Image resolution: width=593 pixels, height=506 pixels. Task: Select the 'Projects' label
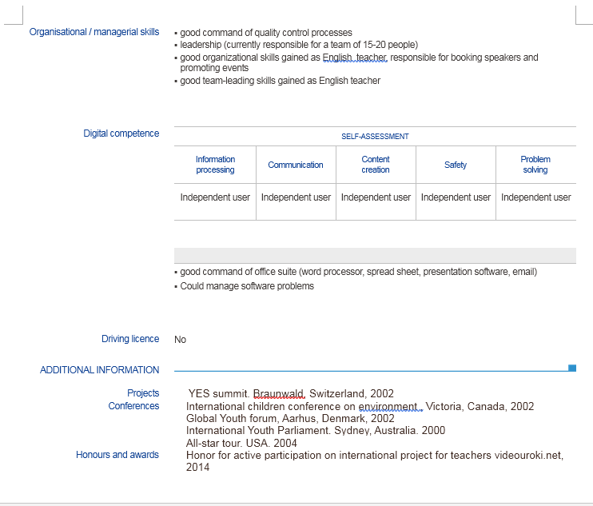[x=143, y=393]
